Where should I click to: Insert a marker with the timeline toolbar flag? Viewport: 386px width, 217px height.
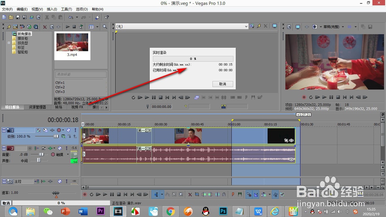233,195
